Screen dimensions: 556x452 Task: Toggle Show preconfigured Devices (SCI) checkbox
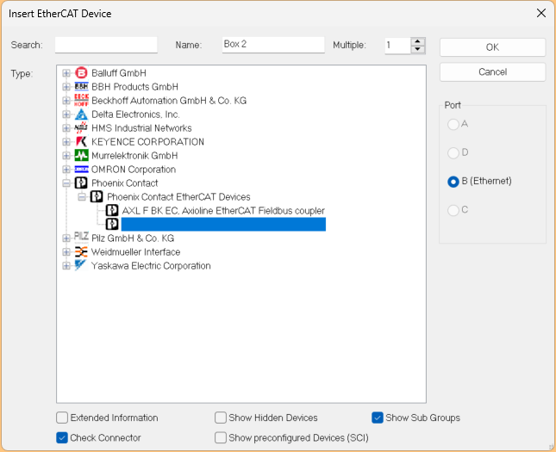221,438
